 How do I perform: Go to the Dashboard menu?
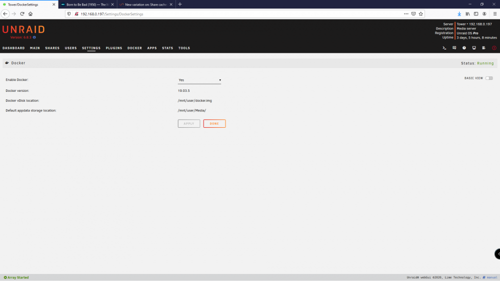pyautogui.click(x=13, y=48)
